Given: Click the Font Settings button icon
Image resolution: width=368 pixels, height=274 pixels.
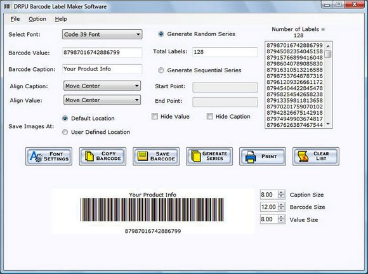Looking at the screenshot, I should point(36,157).
